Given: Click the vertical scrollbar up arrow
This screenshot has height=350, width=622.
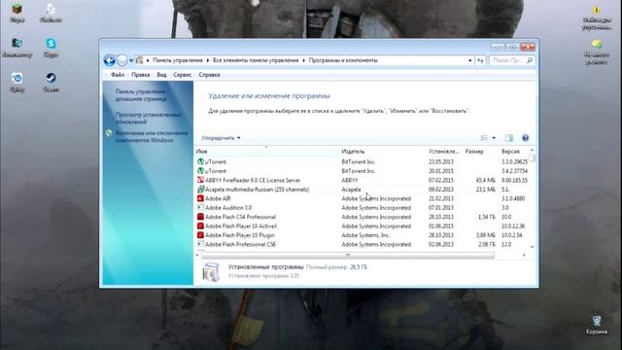Looking at the screenshot, I should [533, 151].
